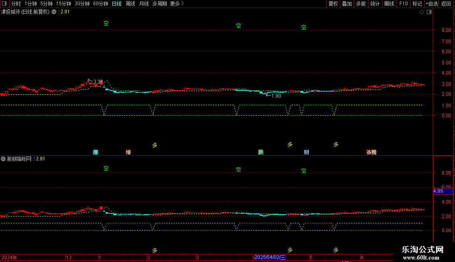Click the 3 month label on time axis
Image resolution: width=455 pixels, height=262 pixels.
(197, 257)
